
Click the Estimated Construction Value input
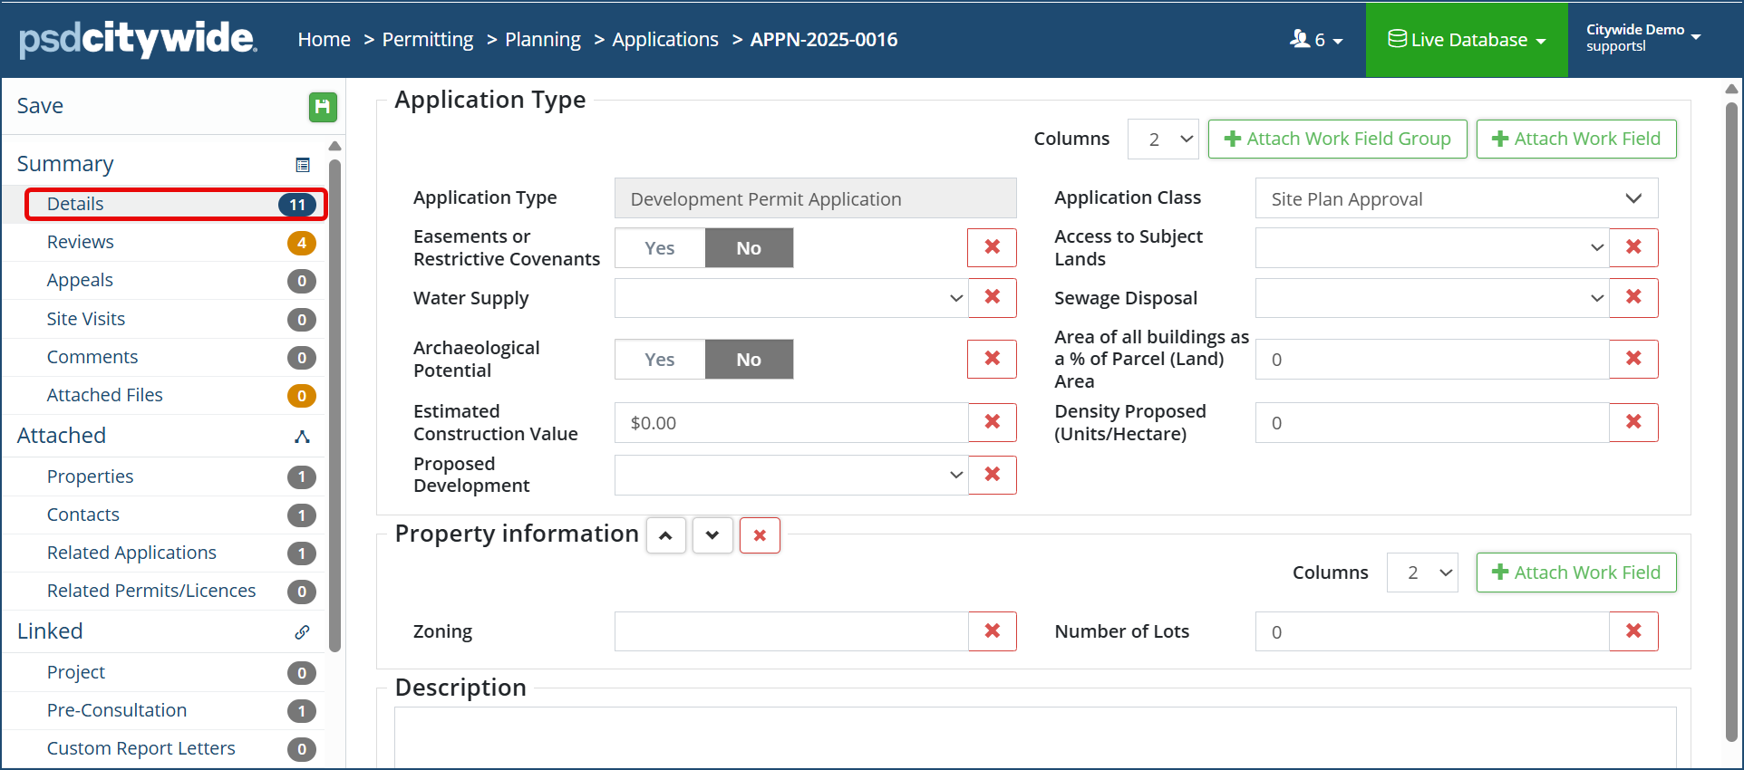pos(790,423)
